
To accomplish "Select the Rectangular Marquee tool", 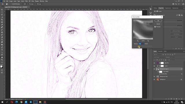I will tap(2, 12).
